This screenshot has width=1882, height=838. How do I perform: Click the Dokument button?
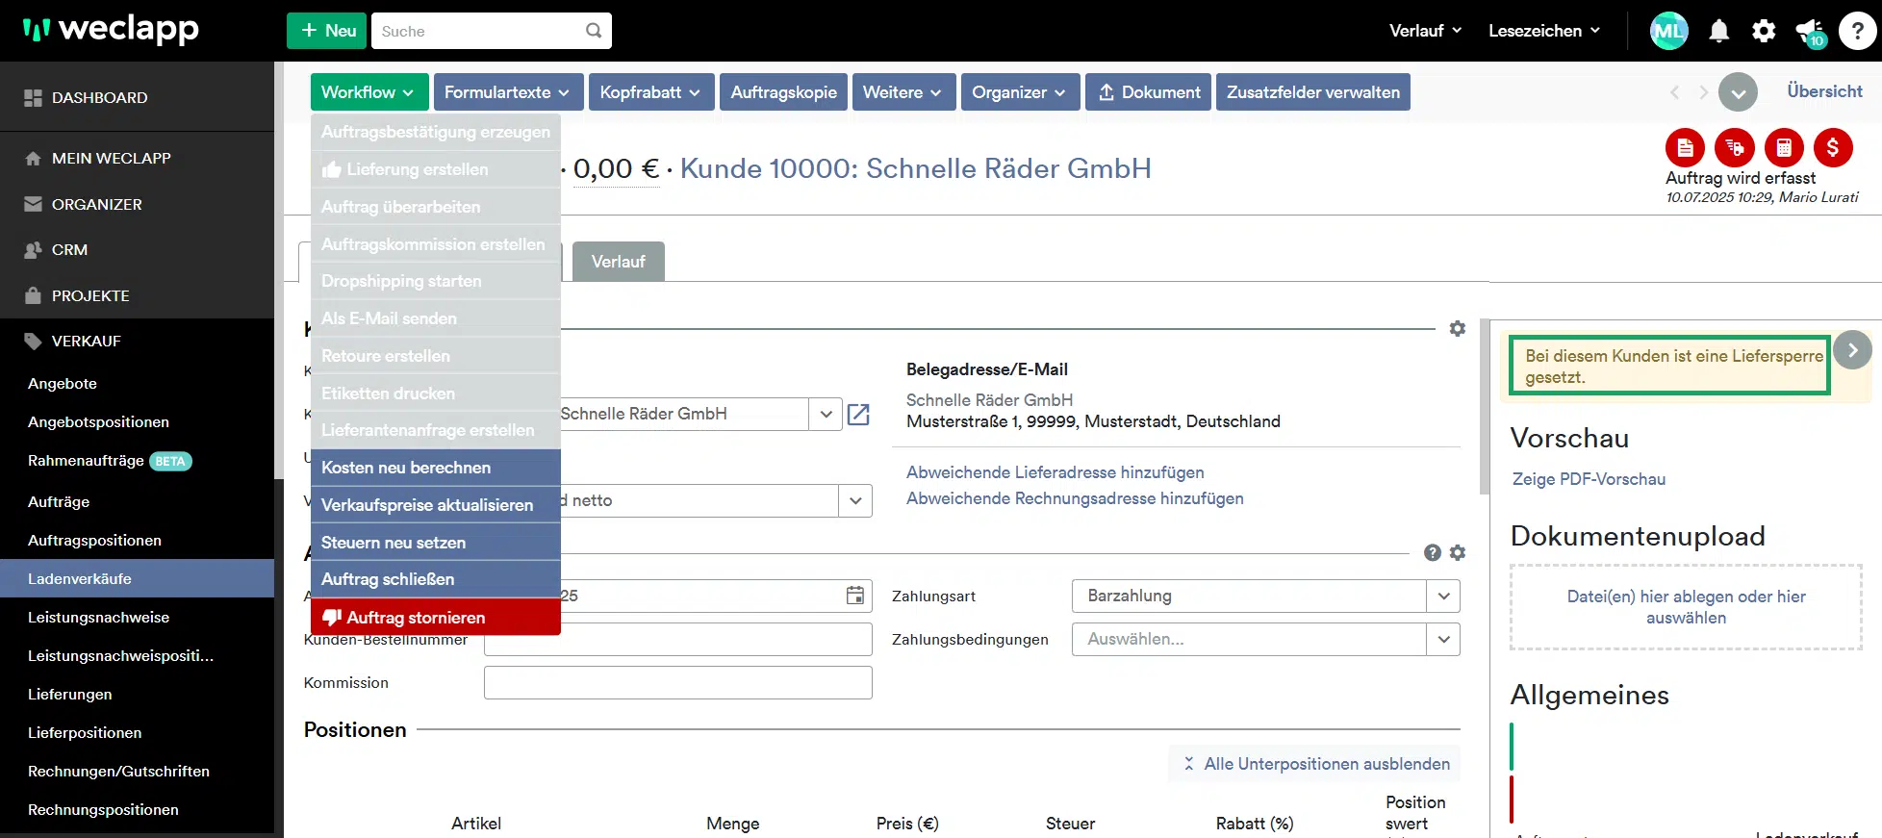(1149, 92)
